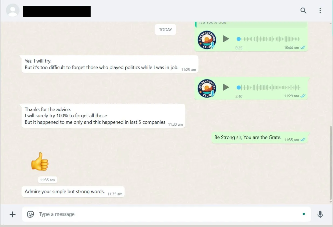Click the chat vertical scrollbar
Viewport: 333px width, 227px height.
point(331,163)
